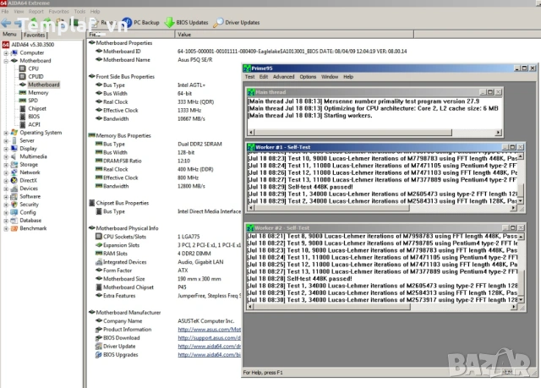This screenshot has width=541, height=388.
Task: Select Chipset icon in tree
Action: click(x=23, y=108)
